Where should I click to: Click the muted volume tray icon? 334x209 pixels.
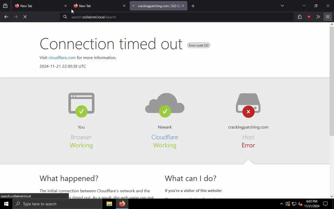click(300, 204)
